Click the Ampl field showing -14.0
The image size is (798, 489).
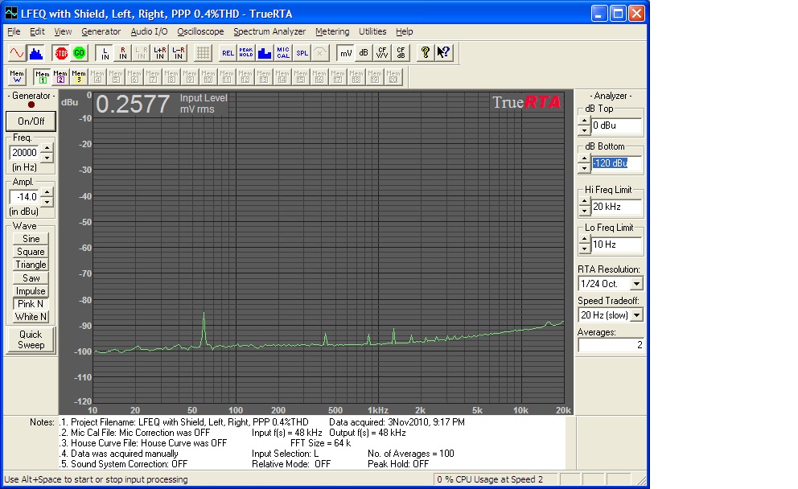pyautogui.click(x=25, y=196)
